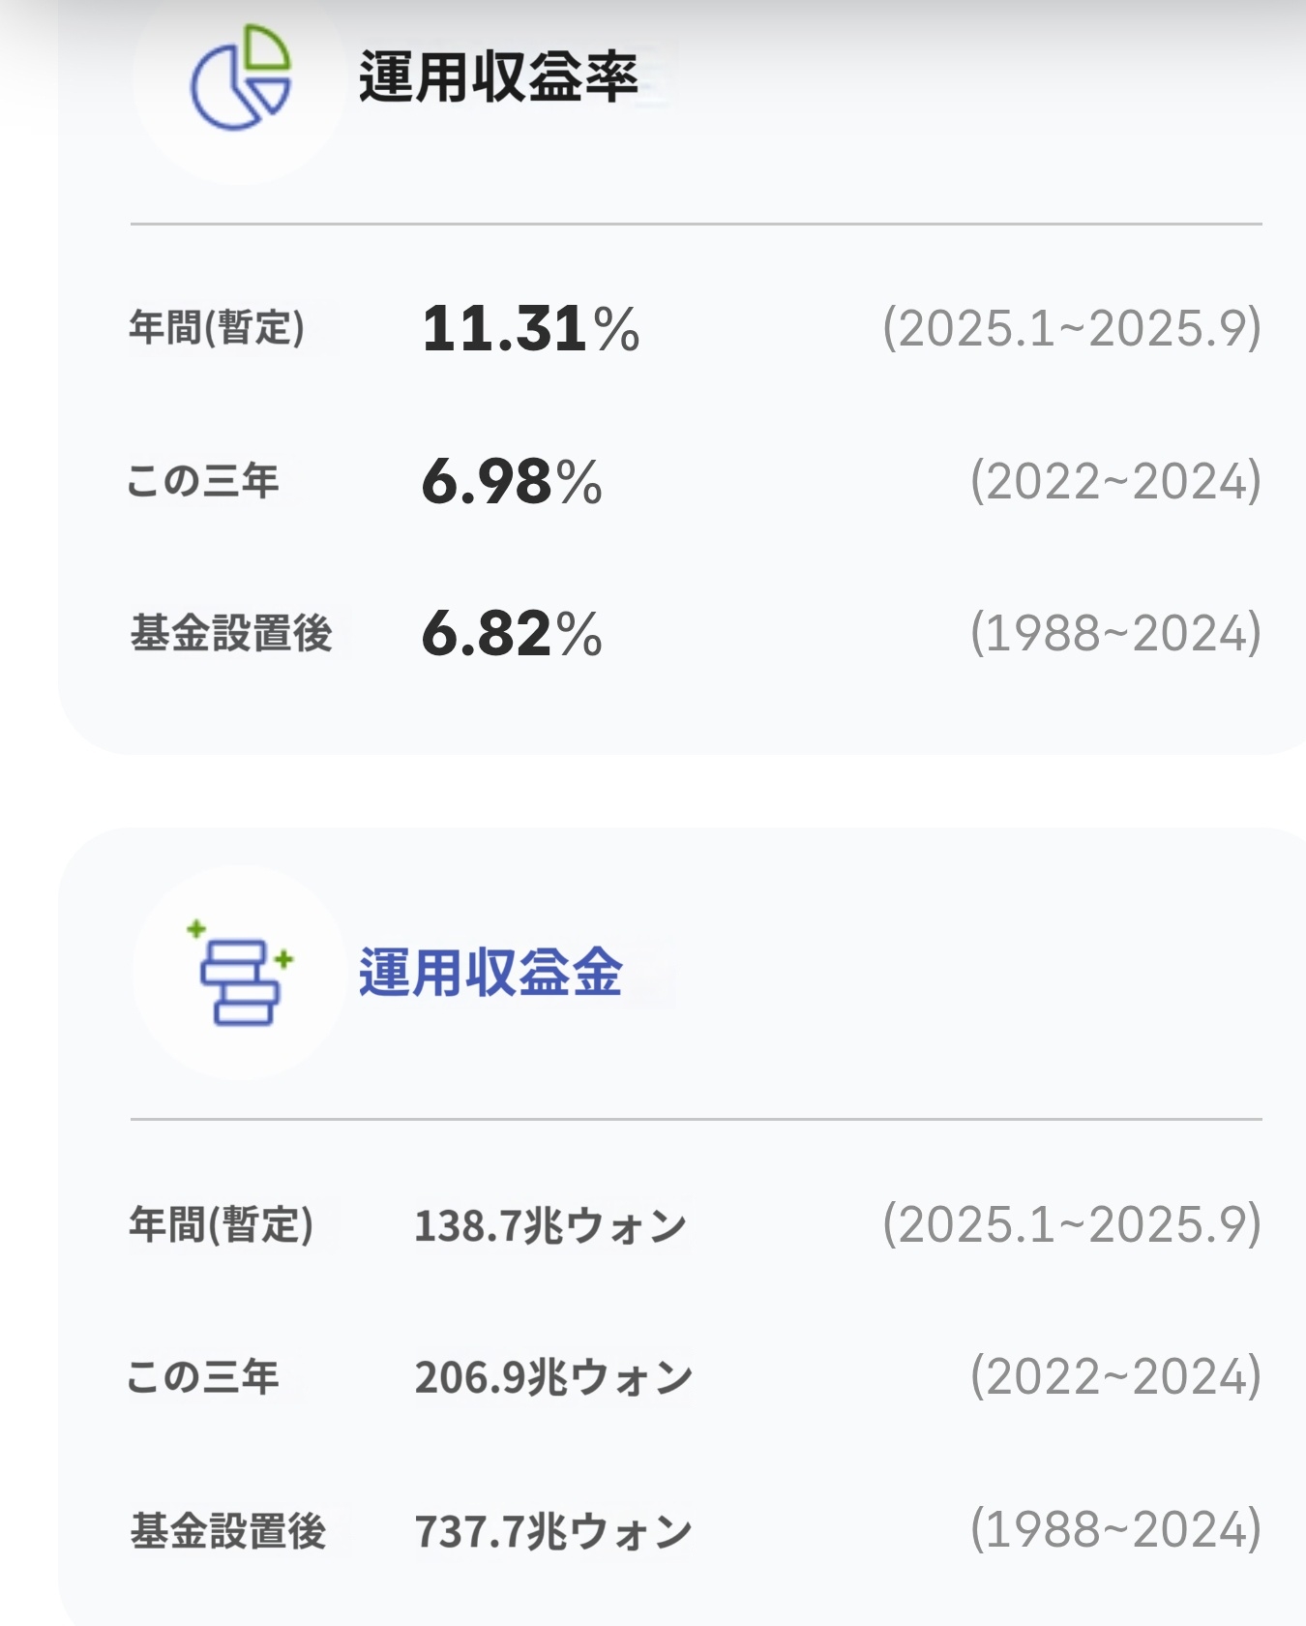Click 年間(暫定) label in the 運用収益金 card
Viewport: 1306px width, 1626px height.
222,1224
